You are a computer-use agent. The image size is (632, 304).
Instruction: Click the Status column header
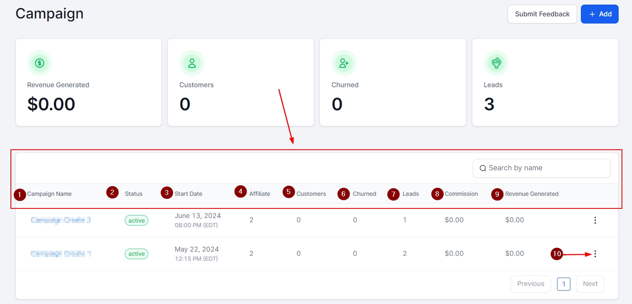point(134,194)
